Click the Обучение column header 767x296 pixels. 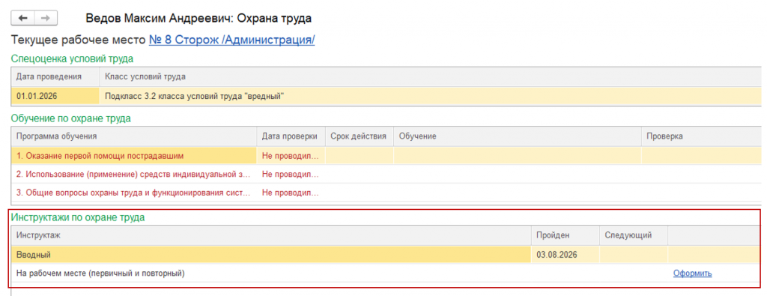coord(518,136)
